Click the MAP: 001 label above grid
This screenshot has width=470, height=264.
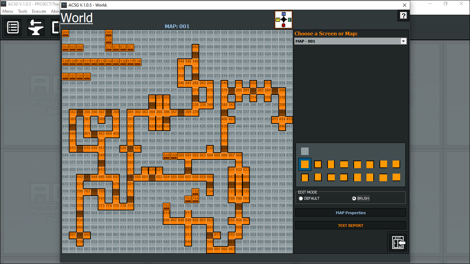(177, 26)
